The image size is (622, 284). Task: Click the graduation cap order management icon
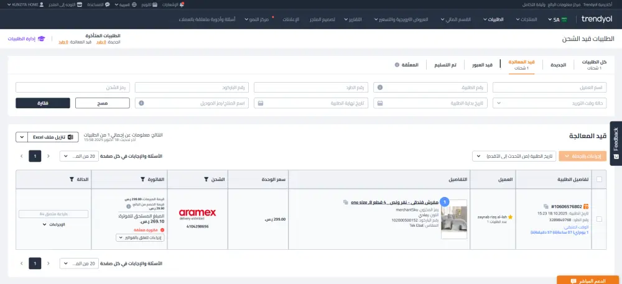point(41,39)
